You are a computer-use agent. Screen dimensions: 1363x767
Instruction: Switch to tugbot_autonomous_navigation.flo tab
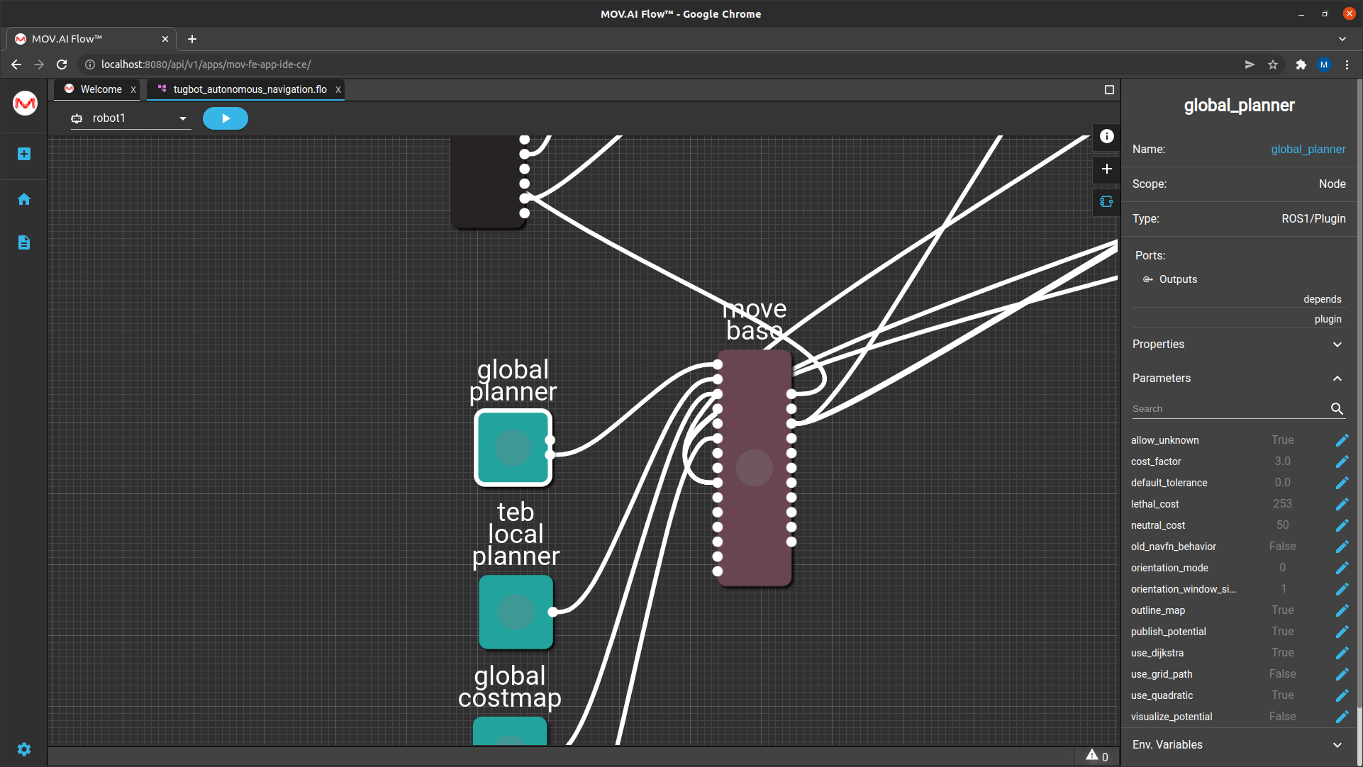coord(250,89)
